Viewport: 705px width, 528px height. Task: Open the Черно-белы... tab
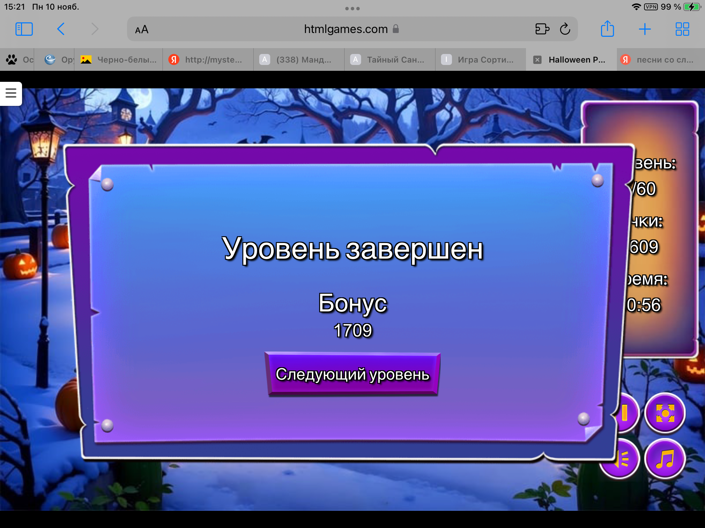[119, 60]
